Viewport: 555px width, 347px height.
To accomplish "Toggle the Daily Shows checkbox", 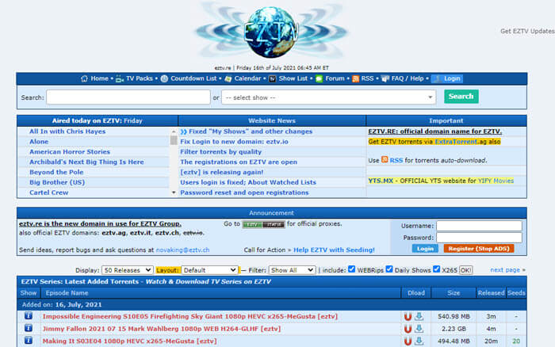I will (x=389, y=269).
